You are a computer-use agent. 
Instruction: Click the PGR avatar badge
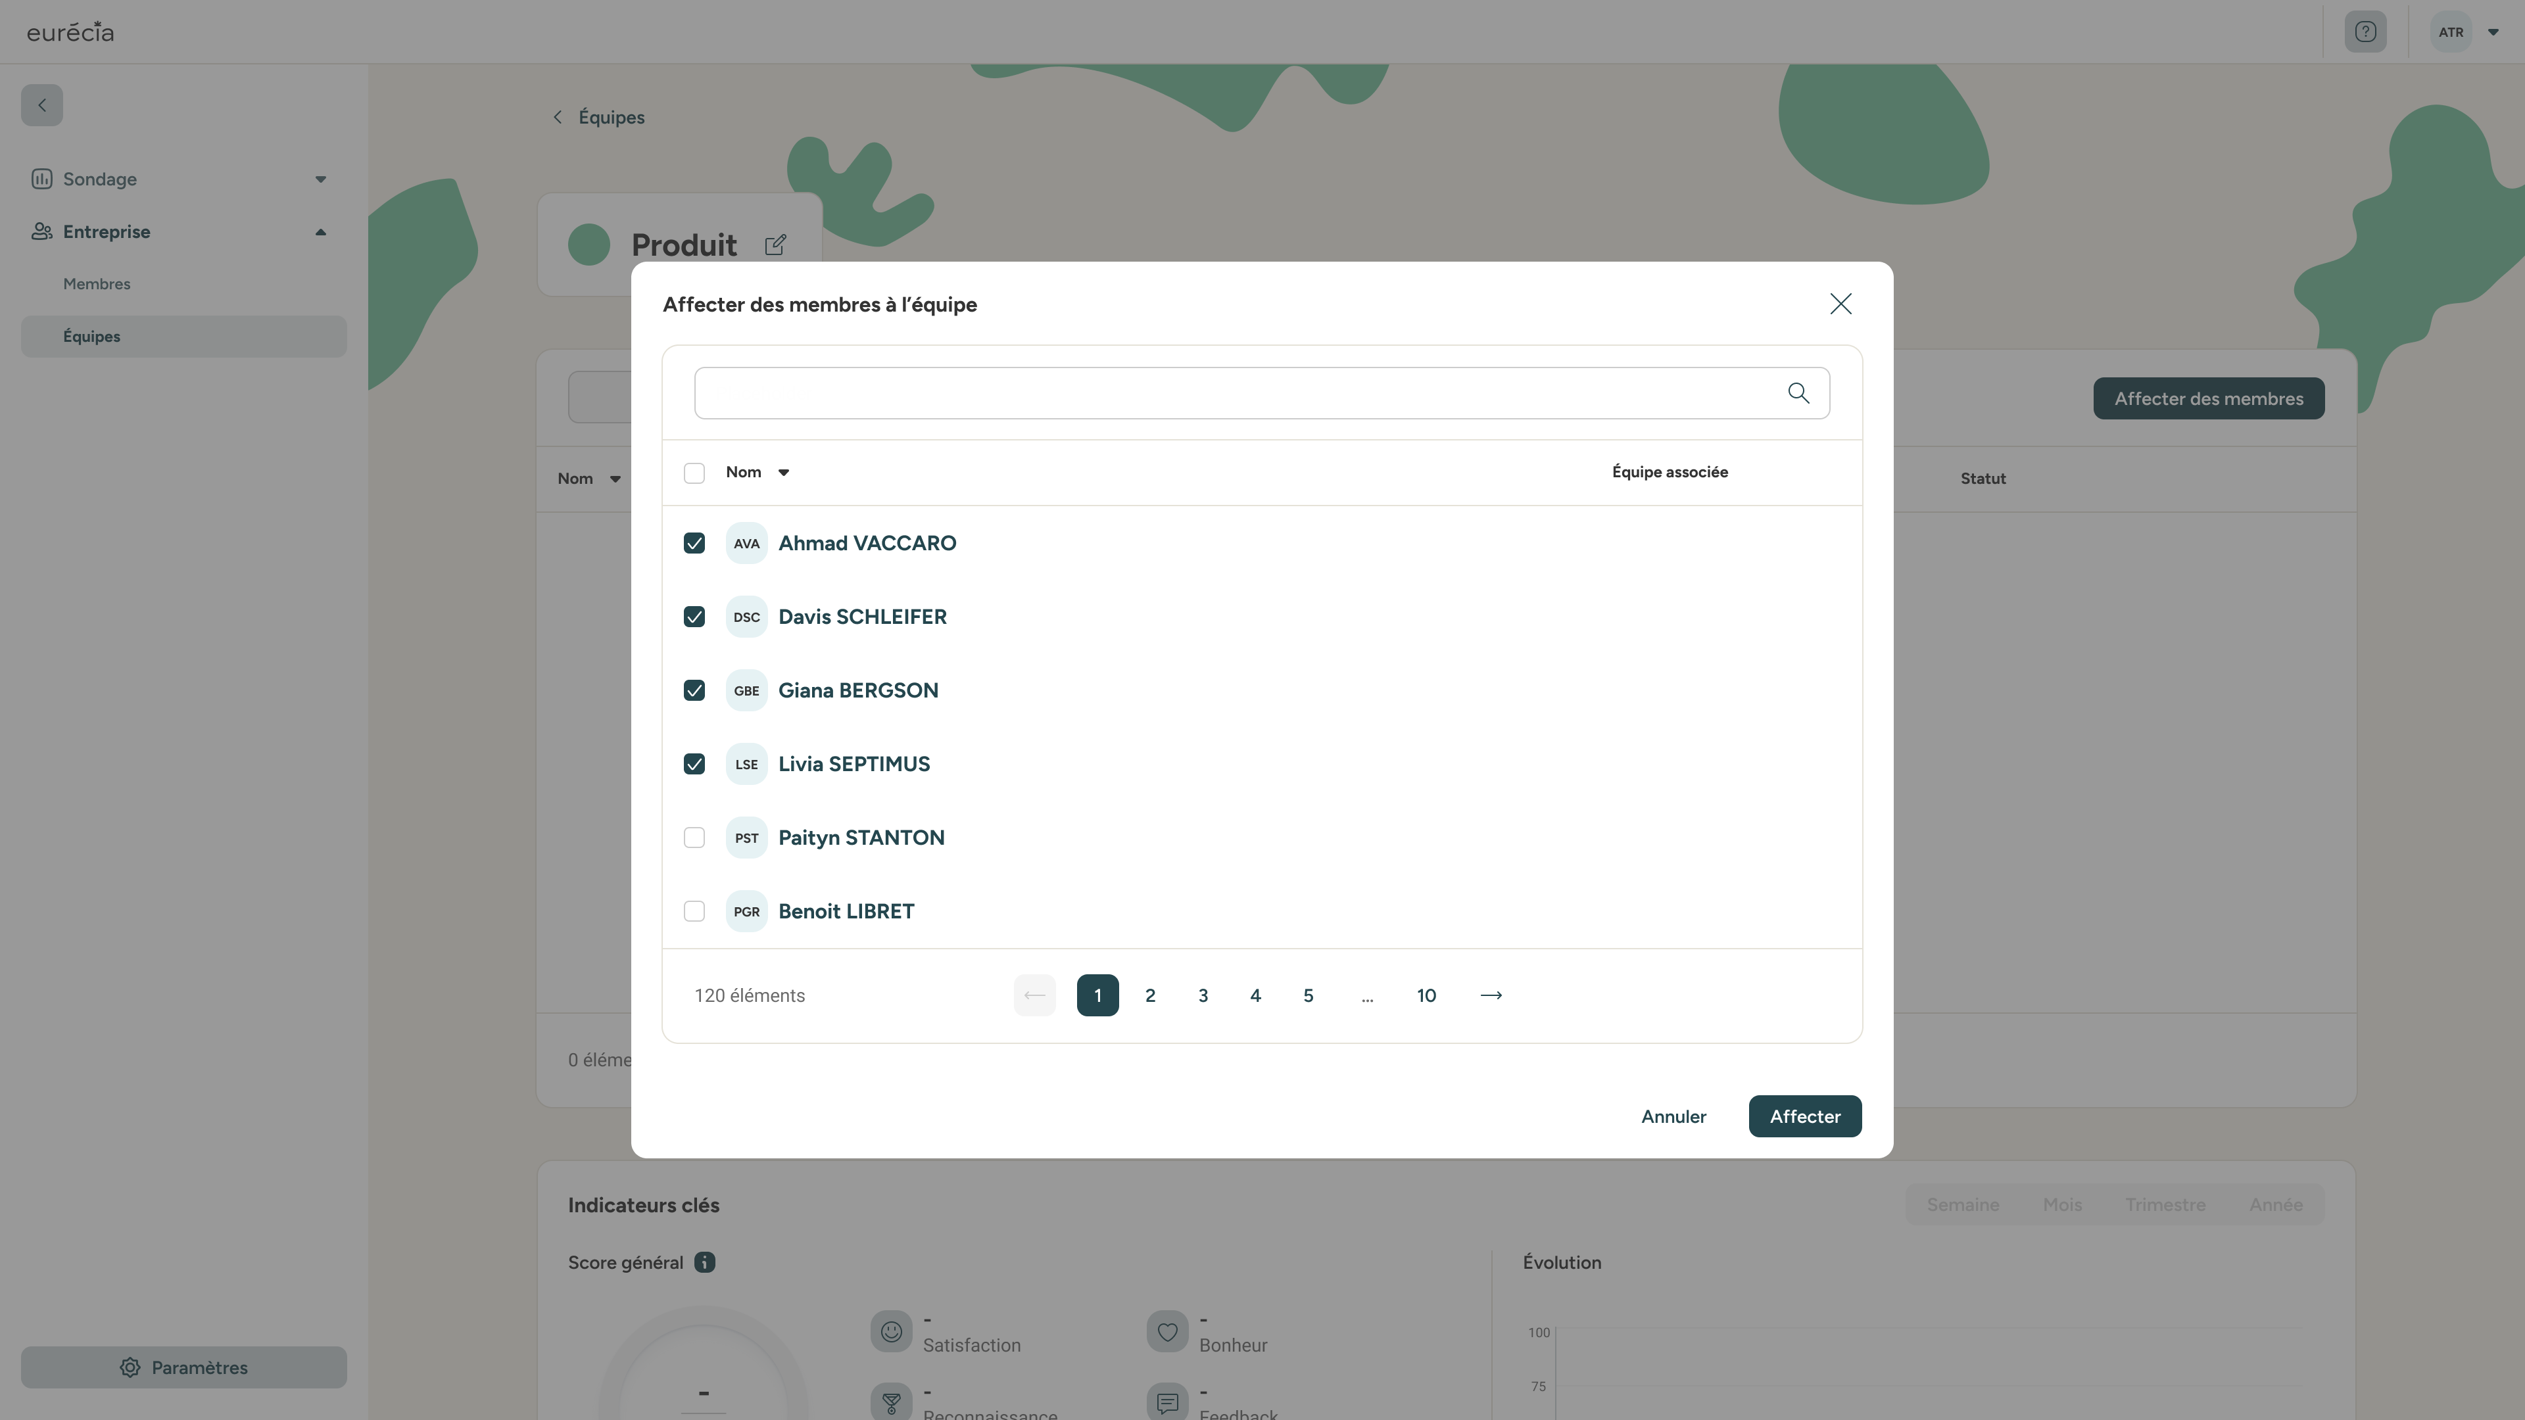coord(746,911)
